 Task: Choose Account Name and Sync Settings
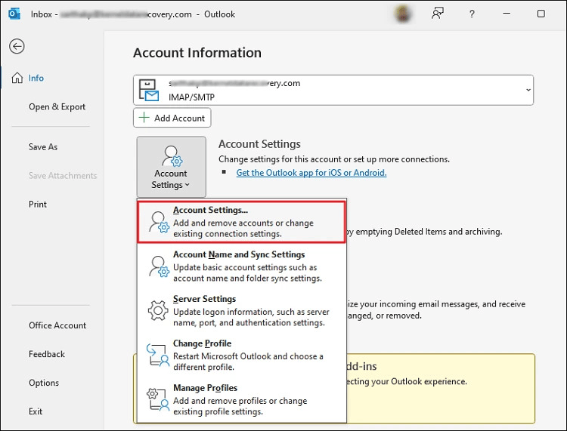tap(241, 266)
